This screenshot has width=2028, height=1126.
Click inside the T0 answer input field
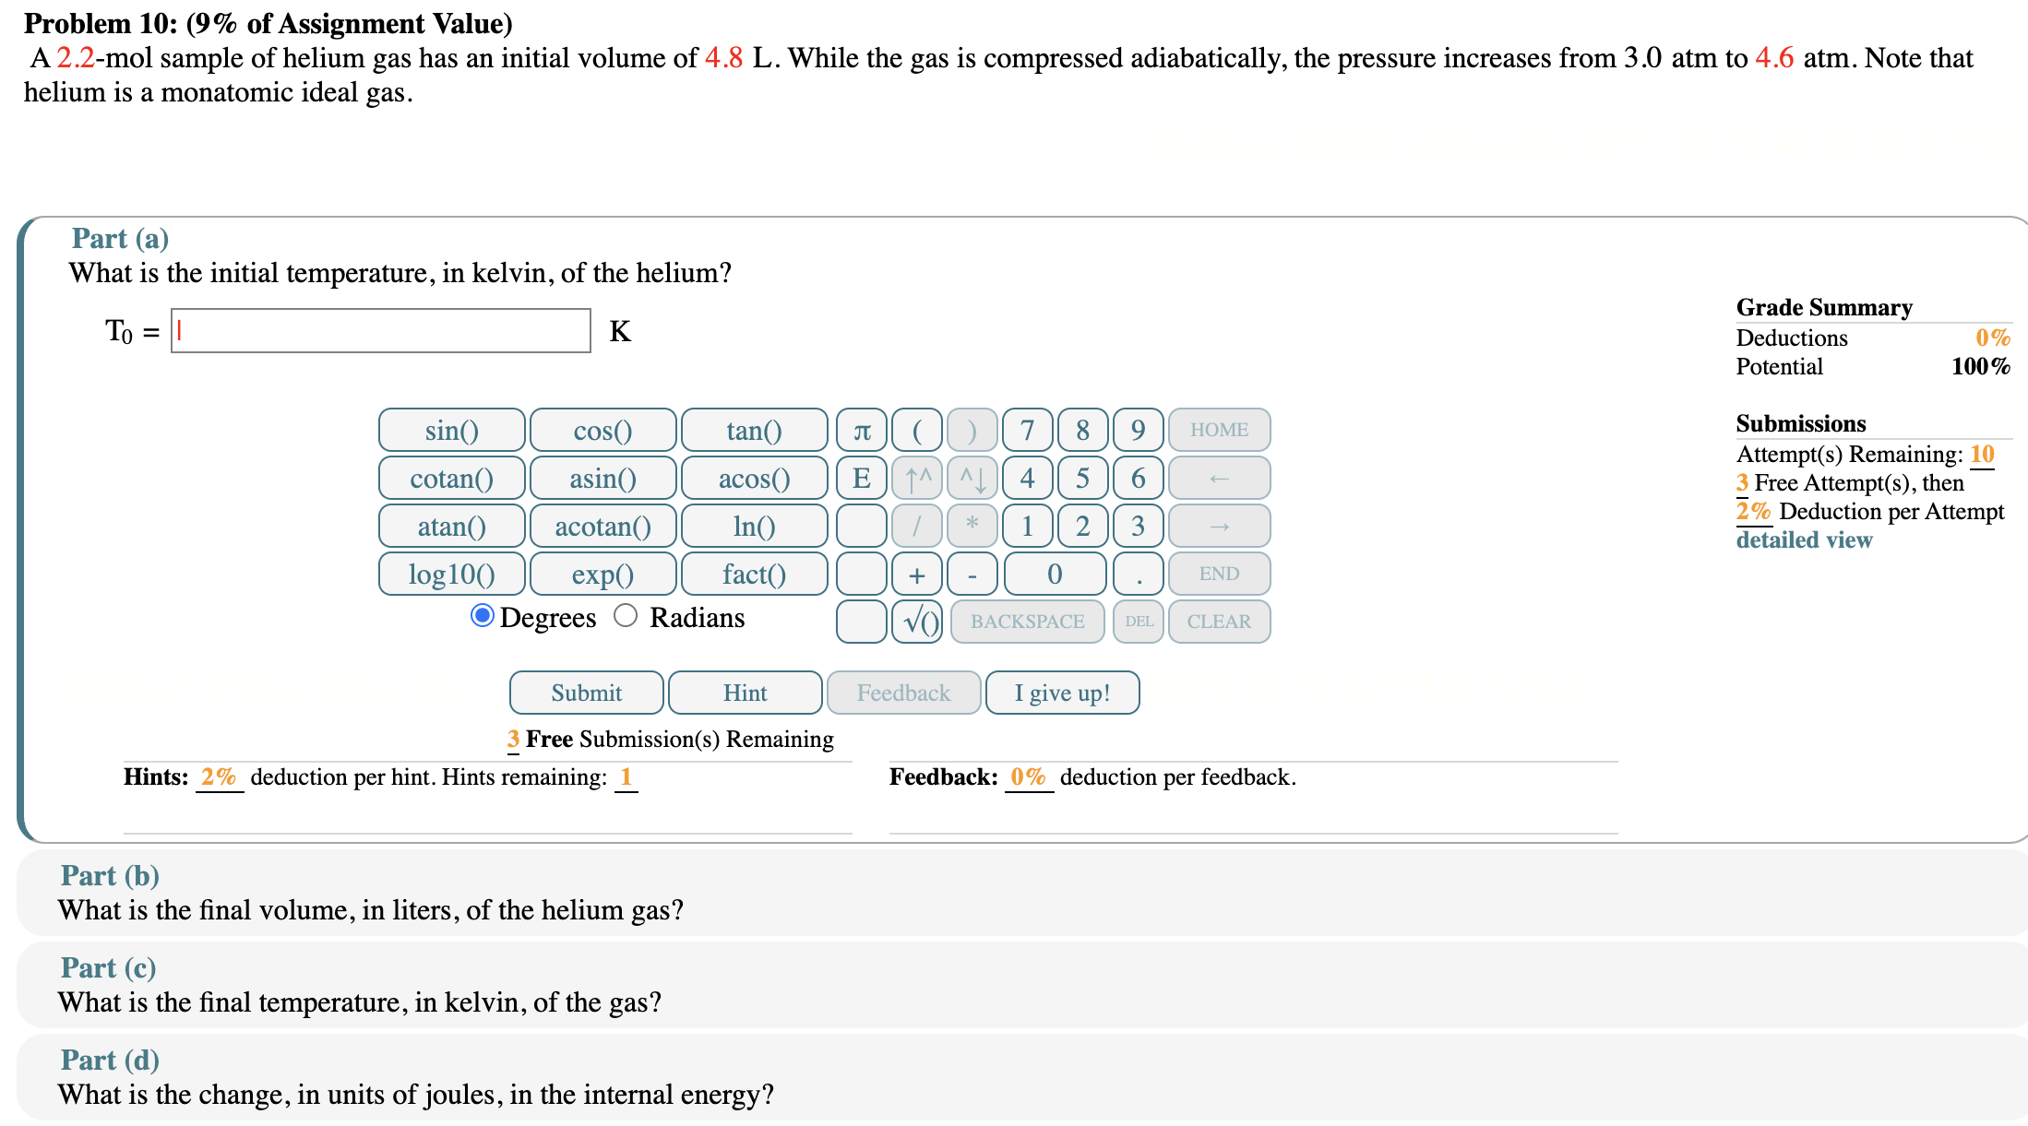[380, 331]
